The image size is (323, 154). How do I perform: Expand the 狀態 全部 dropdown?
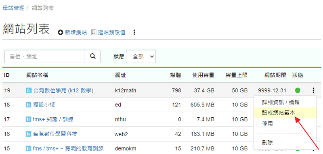click(141, 56)
